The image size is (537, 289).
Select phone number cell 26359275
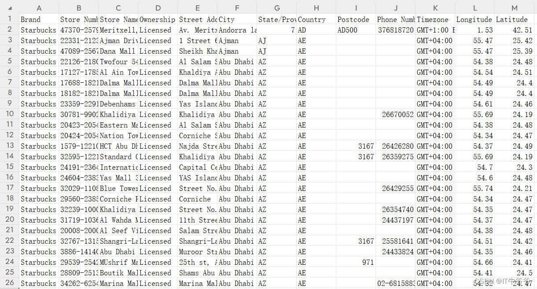[x=395, y=157]
